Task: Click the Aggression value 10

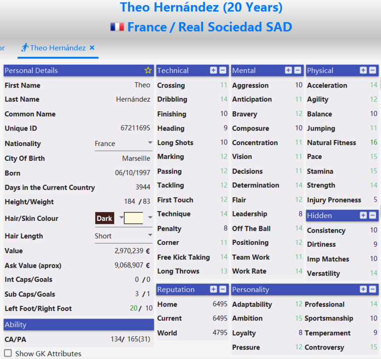Action: (x=299, y=85)
